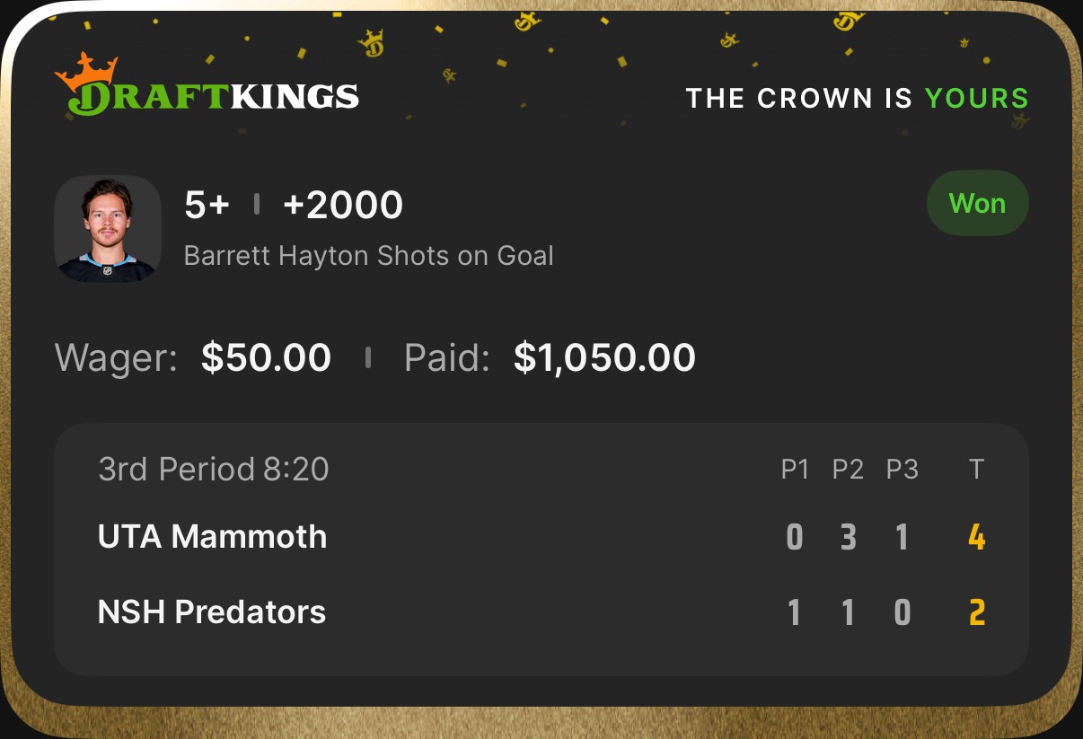Click the $50.00 wager amount

(266, 357)
